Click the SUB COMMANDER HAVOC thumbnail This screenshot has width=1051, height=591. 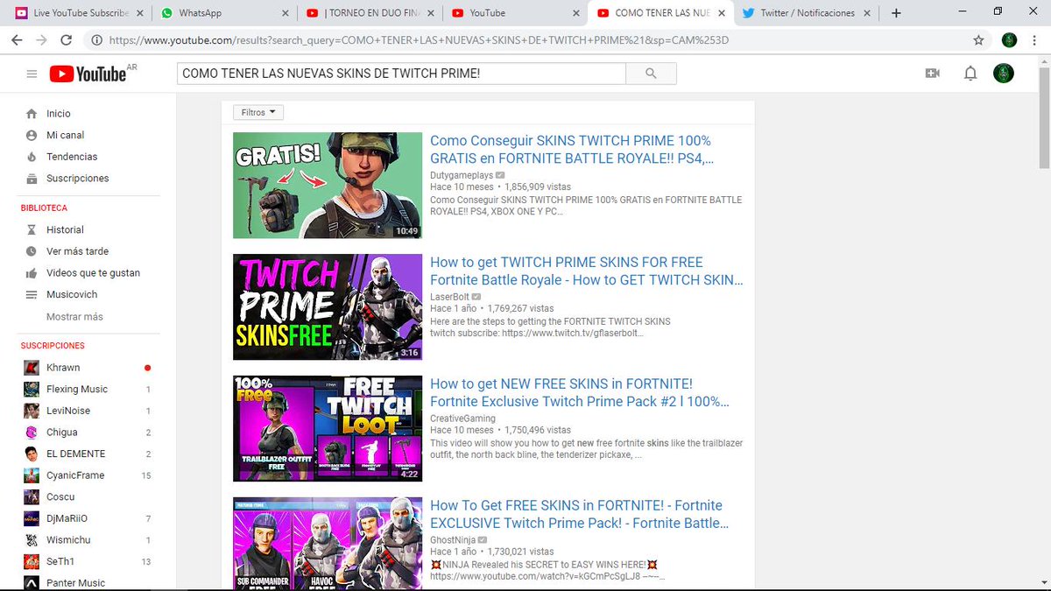pos(328,544)
